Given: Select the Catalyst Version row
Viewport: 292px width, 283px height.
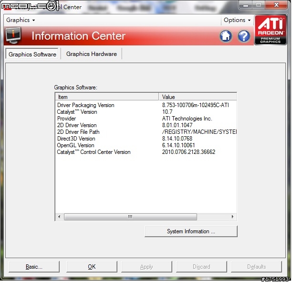Looking at the screenshot, I should pyautogui.click(x=146, y=112).
